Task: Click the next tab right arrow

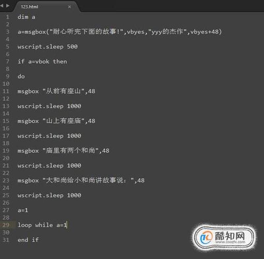Action: 8,6
